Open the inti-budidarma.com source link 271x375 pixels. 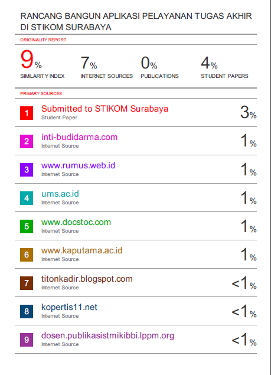tap(79, 137)
